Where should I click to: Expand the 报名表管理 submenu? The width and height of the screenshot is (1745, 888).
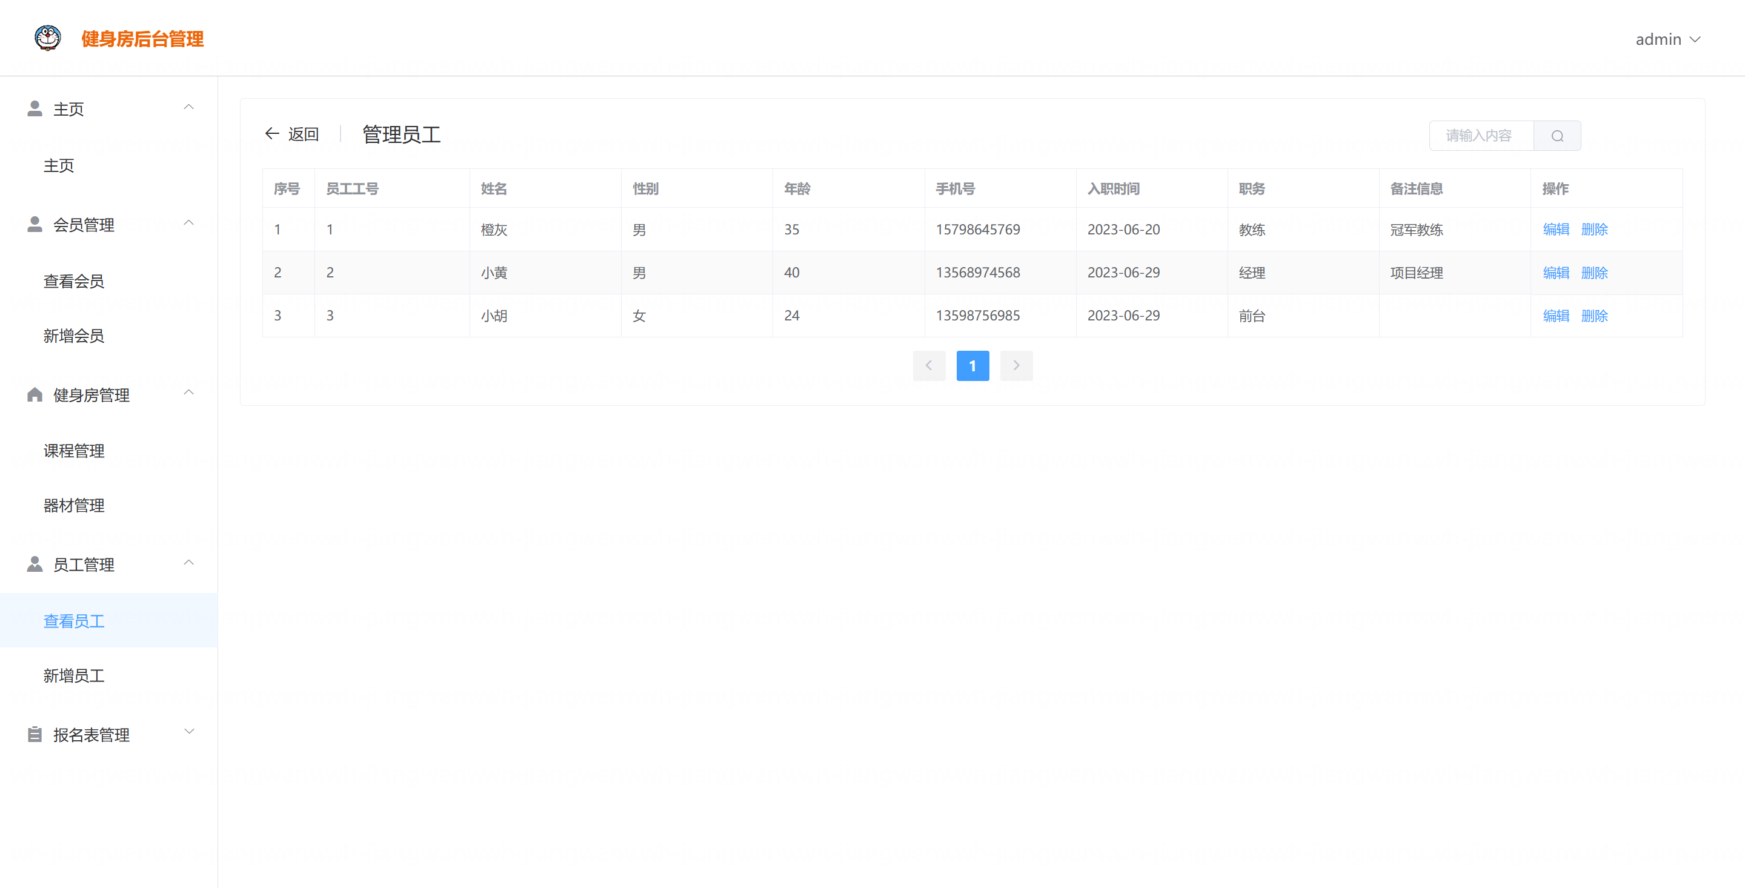[189, 732]
